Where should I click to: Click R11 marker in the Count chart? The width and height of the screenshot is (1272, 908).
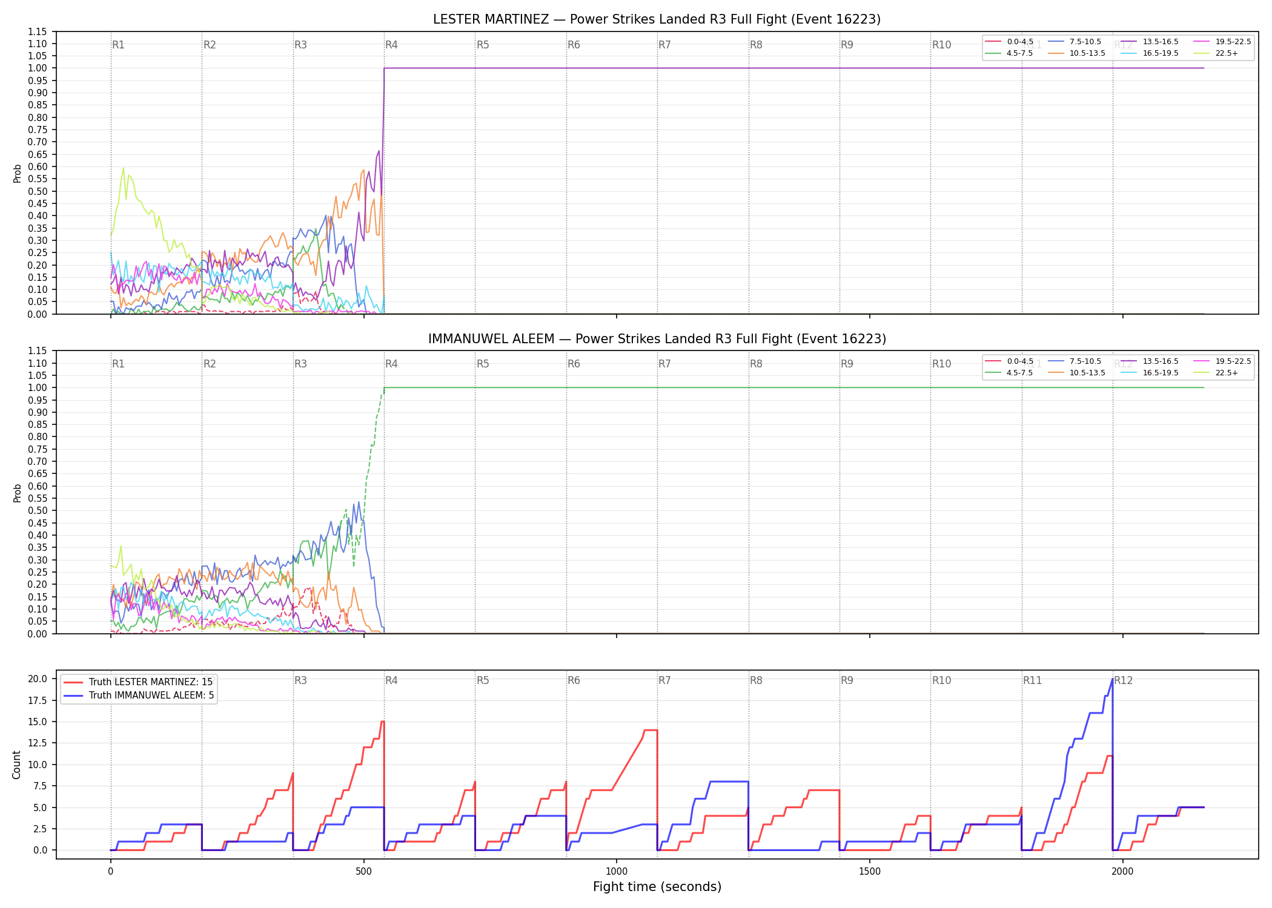coord(1033,680)
